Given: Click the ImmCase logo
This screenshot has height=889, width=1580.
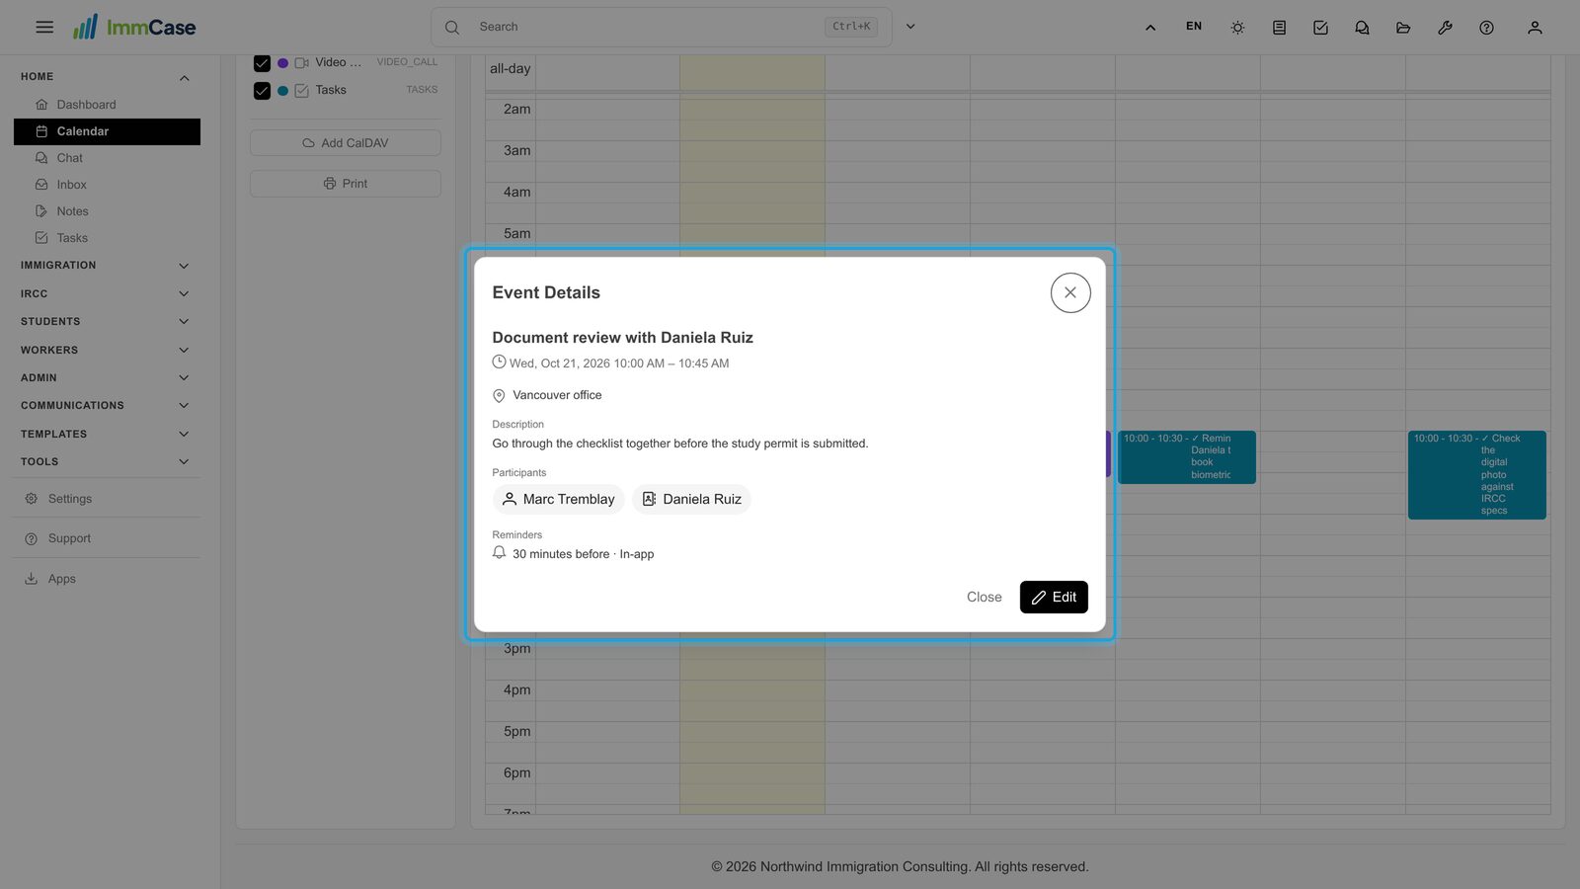Looking at the screenshot, I should coord(134,28).
